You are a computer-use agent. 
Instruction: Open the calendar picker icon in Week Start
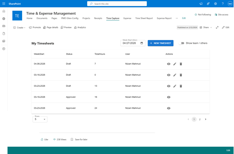coord(142,43)
